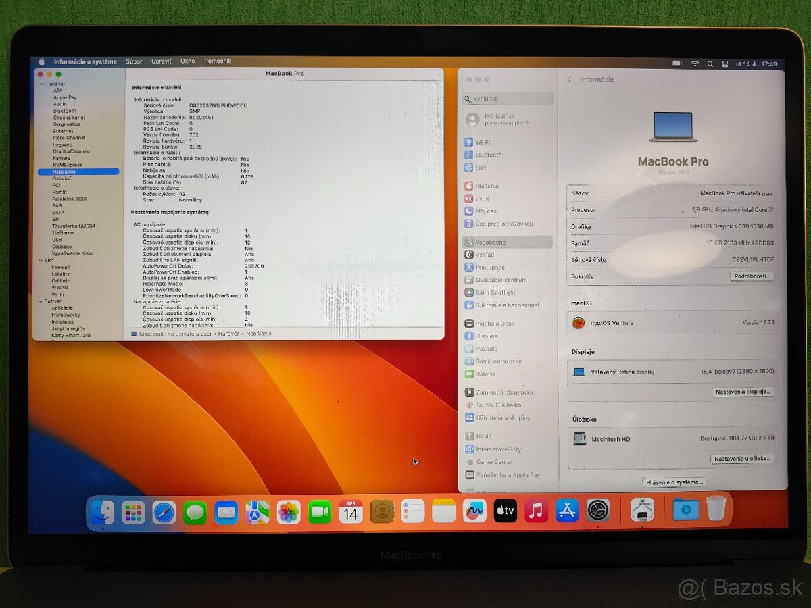Open Touch ID a heslo settings
811x608 pixels.
point(487,405)
